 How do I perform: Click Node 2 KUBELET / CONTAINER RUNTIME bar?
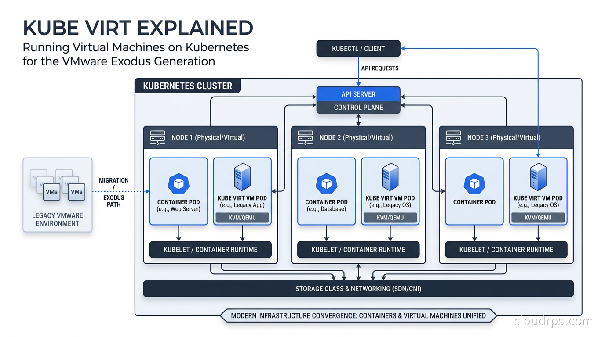[358, 250]
